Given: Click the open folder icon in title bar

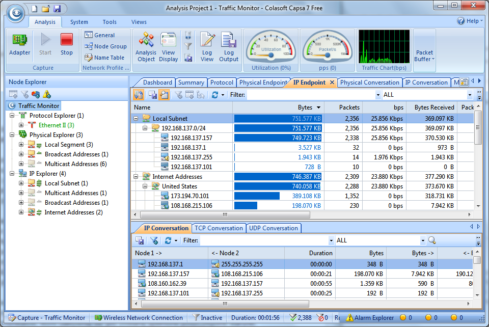Looking at the screenshot, I should [45, 9].
